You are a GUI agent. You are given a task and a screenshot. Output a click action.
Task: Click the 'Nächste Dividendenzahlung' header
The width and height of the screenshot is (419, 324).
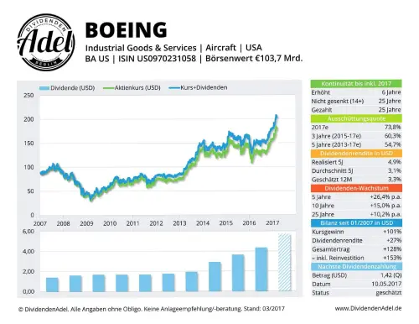pos(356,266)
